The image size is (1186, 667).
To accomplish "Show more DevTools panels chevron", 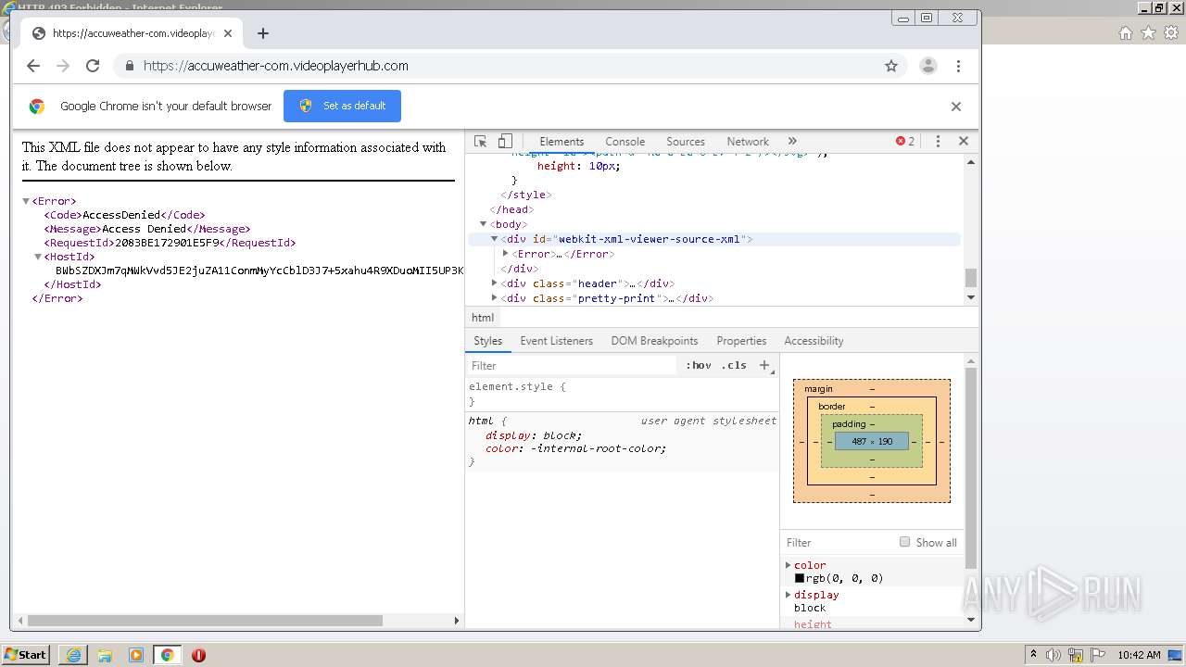I will (792, 142).
